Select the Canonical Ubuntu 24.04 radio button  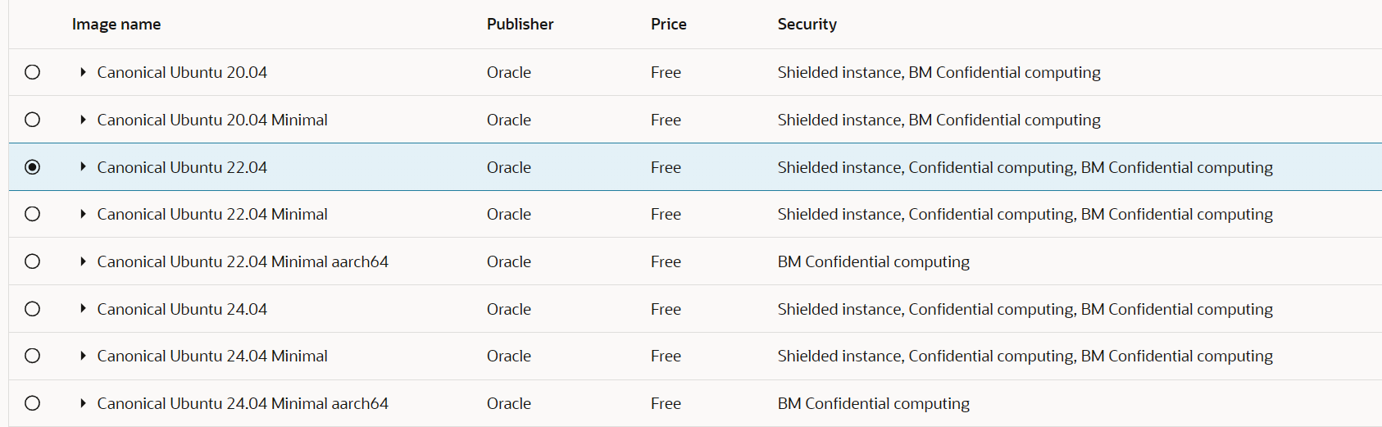pos(32,309)
